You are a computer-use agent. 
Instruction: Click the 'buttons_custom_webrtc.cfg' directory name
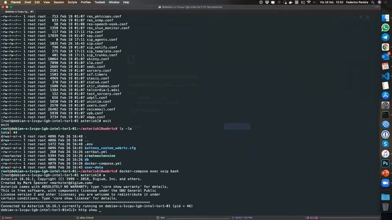pos(110,148)
